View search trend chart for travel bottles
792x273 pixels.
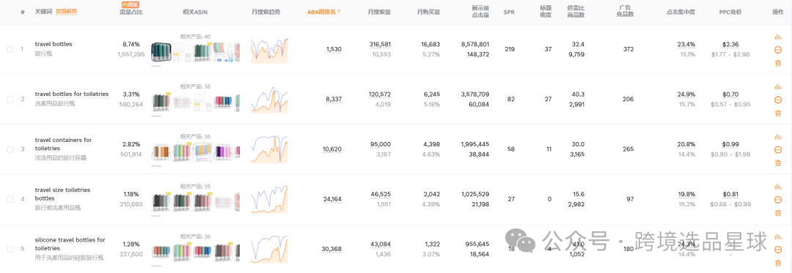[x=269, y=50]
